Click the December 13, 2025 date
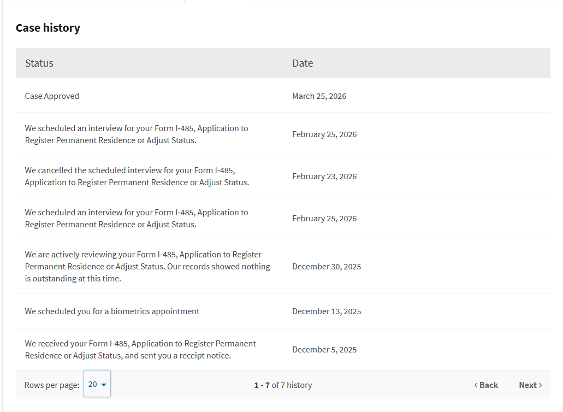Viewport: 563px width, 412px height. tap(327, 311)
